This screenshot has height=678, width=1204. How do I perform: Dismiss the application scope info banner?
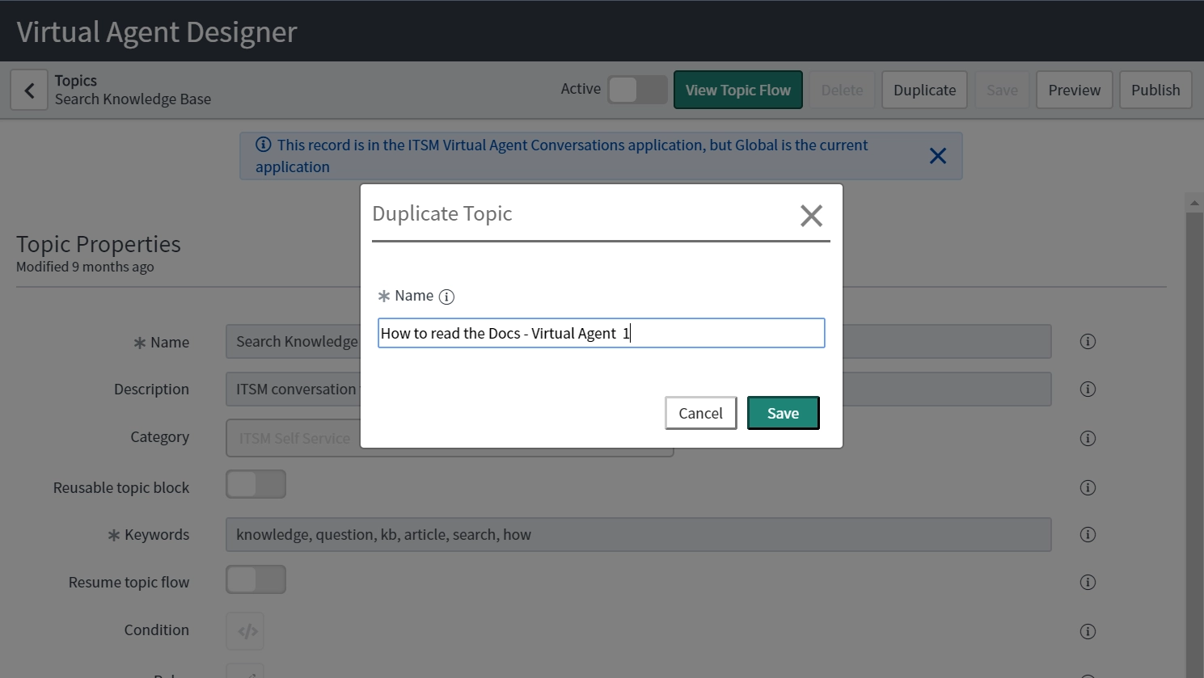pos(937,156)
